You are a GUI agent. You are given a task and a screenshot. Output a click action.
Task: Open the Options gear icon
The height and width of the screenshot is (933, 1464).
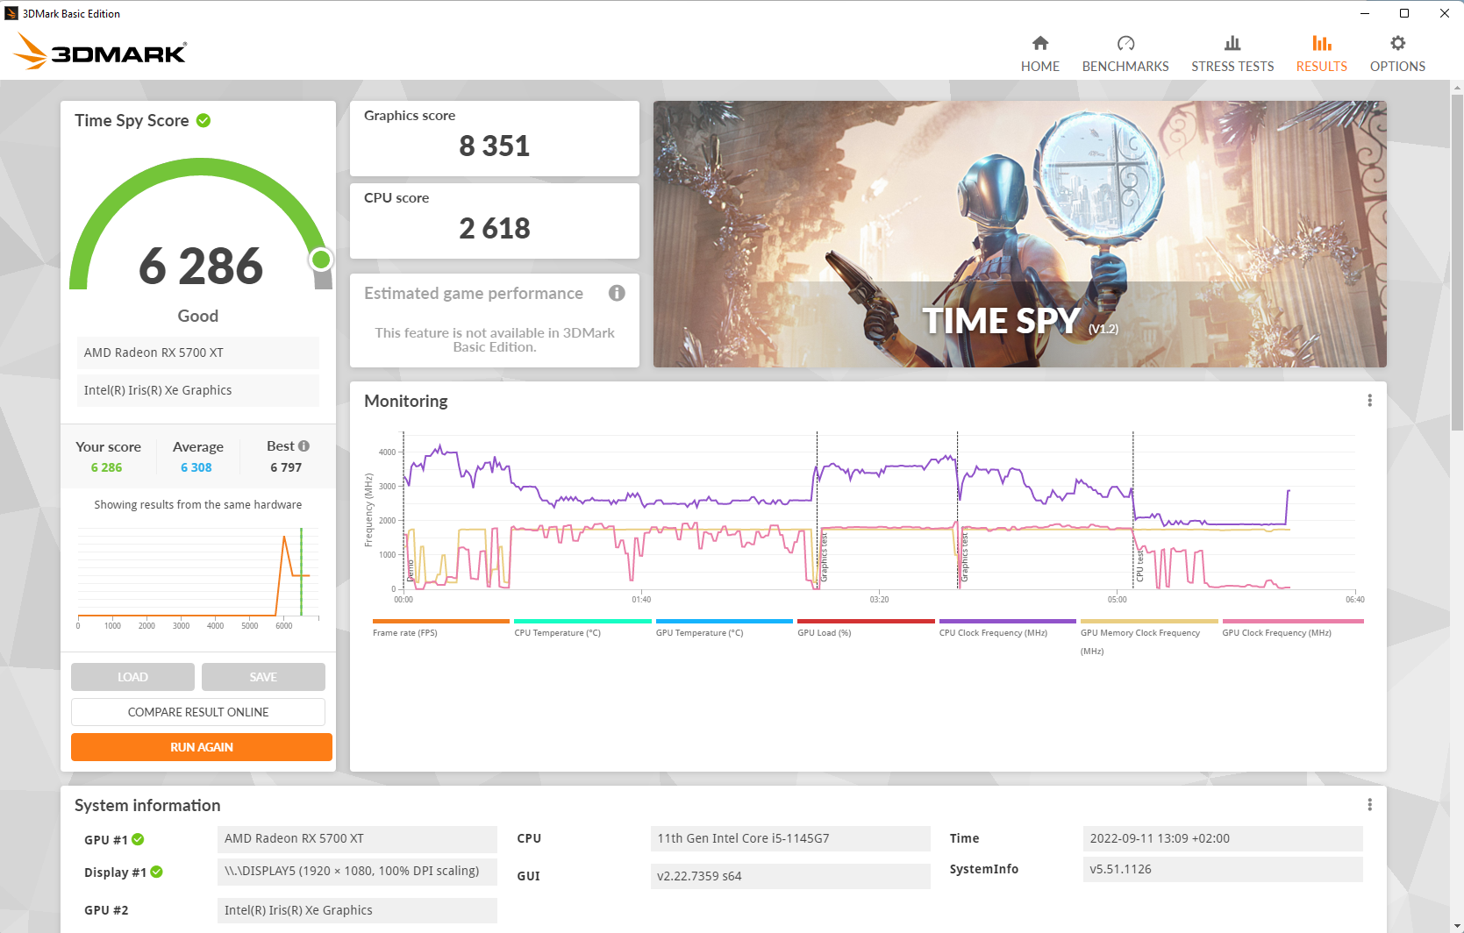click(x=1398, y=43)
